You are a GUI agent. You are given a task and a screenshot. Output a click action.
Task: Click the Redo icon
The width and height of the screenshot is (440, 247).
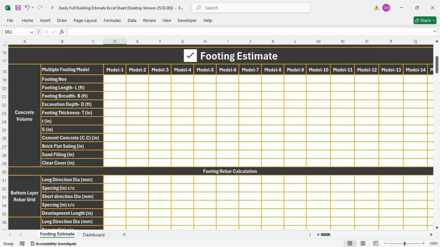[x=40, y=8]
